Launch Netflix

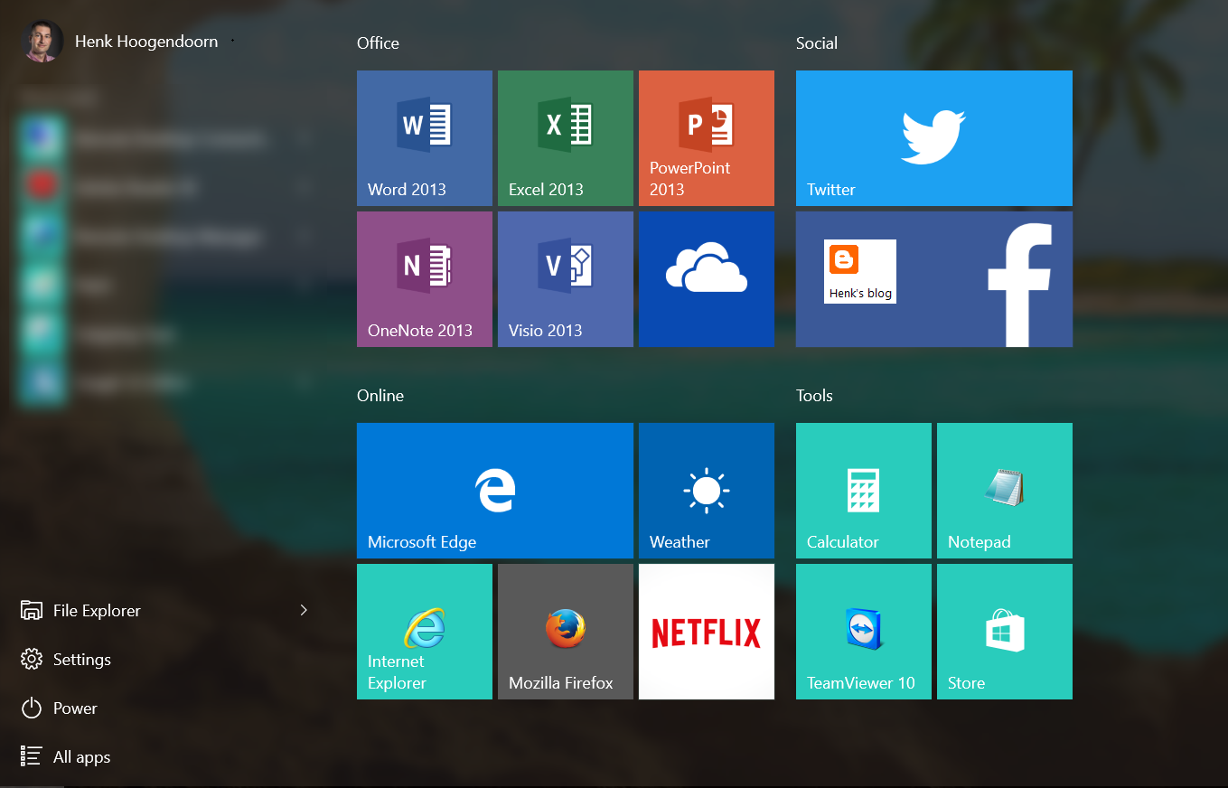point(706,631)
